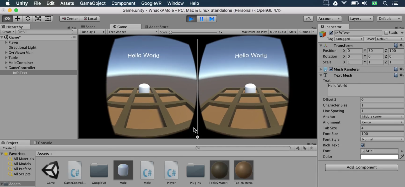Select the Mole asset thumbnail
405x187 pixels.
coord(123,169)
